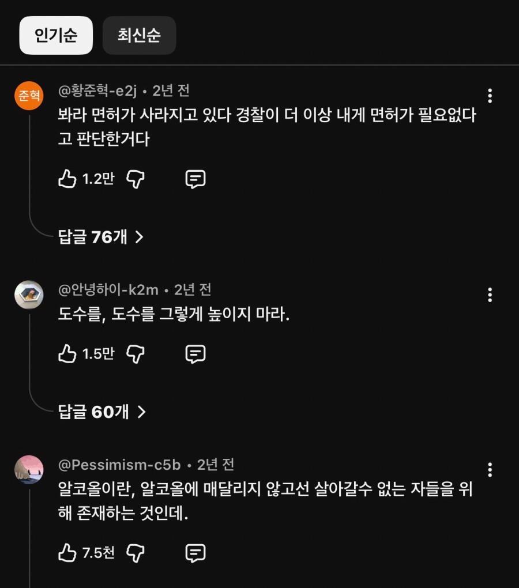Expand the 답글 60개 replies
Viewport: 519px width, 588px height.
102,412
